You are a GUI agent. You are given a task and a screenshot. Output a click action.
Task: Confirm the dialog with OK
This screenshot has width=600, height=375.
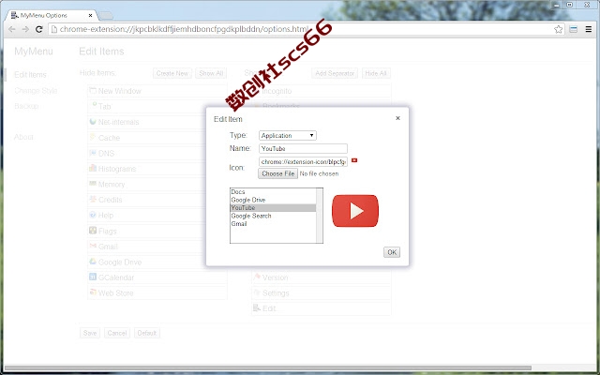(x=392, y=252)
